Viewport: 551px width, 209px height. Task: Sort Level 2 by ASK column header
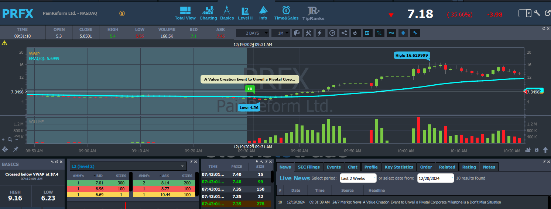pos(165,176)
